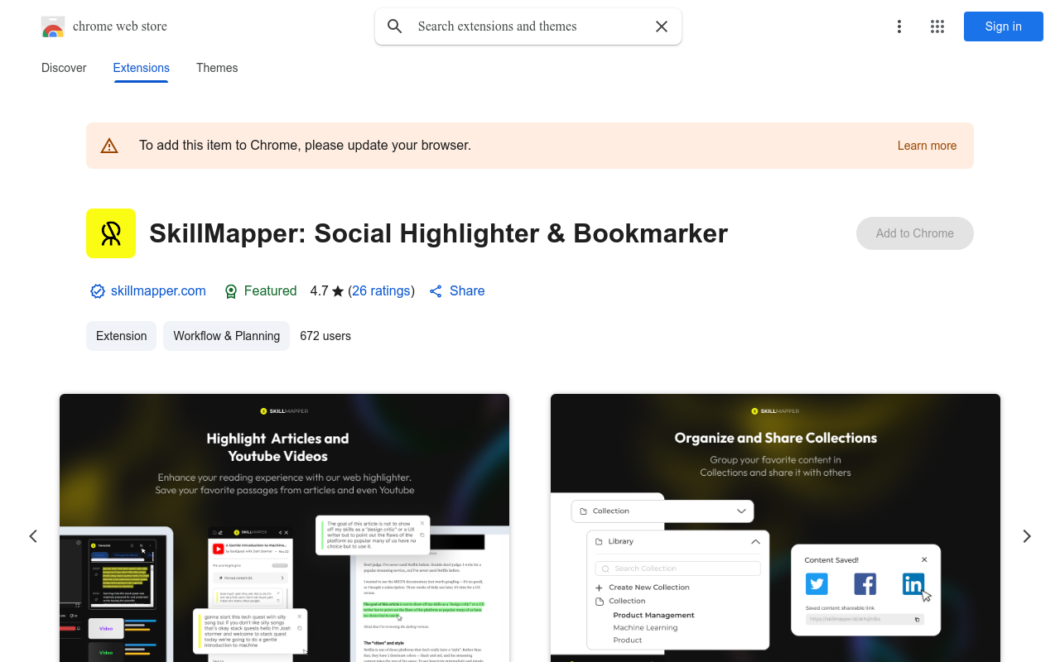Select the Workflow & Planning chip
The height and width of the screenshot is (662, 1060).
[227, 336]
